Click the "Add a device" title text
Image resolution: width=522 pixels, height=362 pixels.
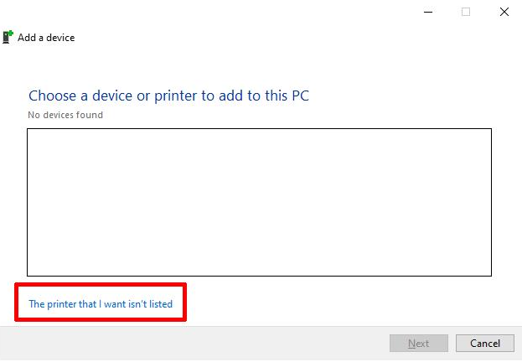point(46,38)
